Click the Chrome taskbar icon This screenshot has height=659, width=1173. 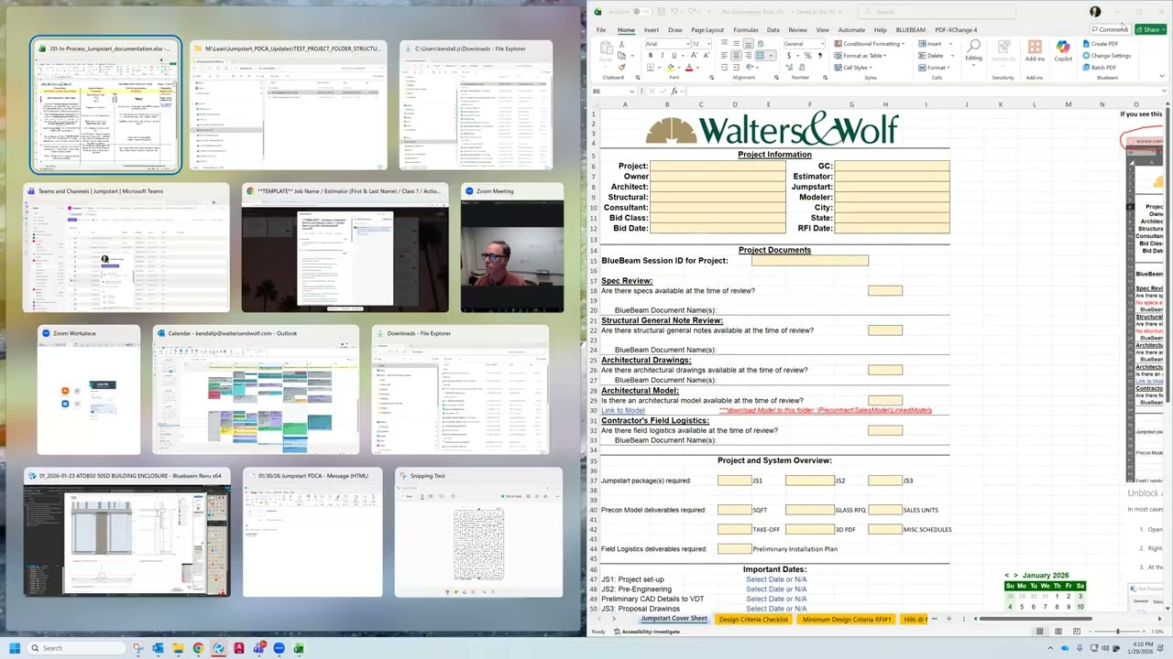(198, 648)
